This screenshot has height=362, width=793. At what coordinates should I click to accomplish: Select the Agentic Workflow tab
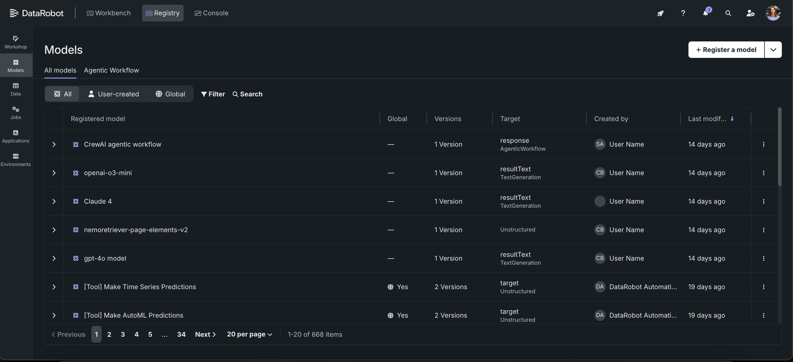[111, 70]
